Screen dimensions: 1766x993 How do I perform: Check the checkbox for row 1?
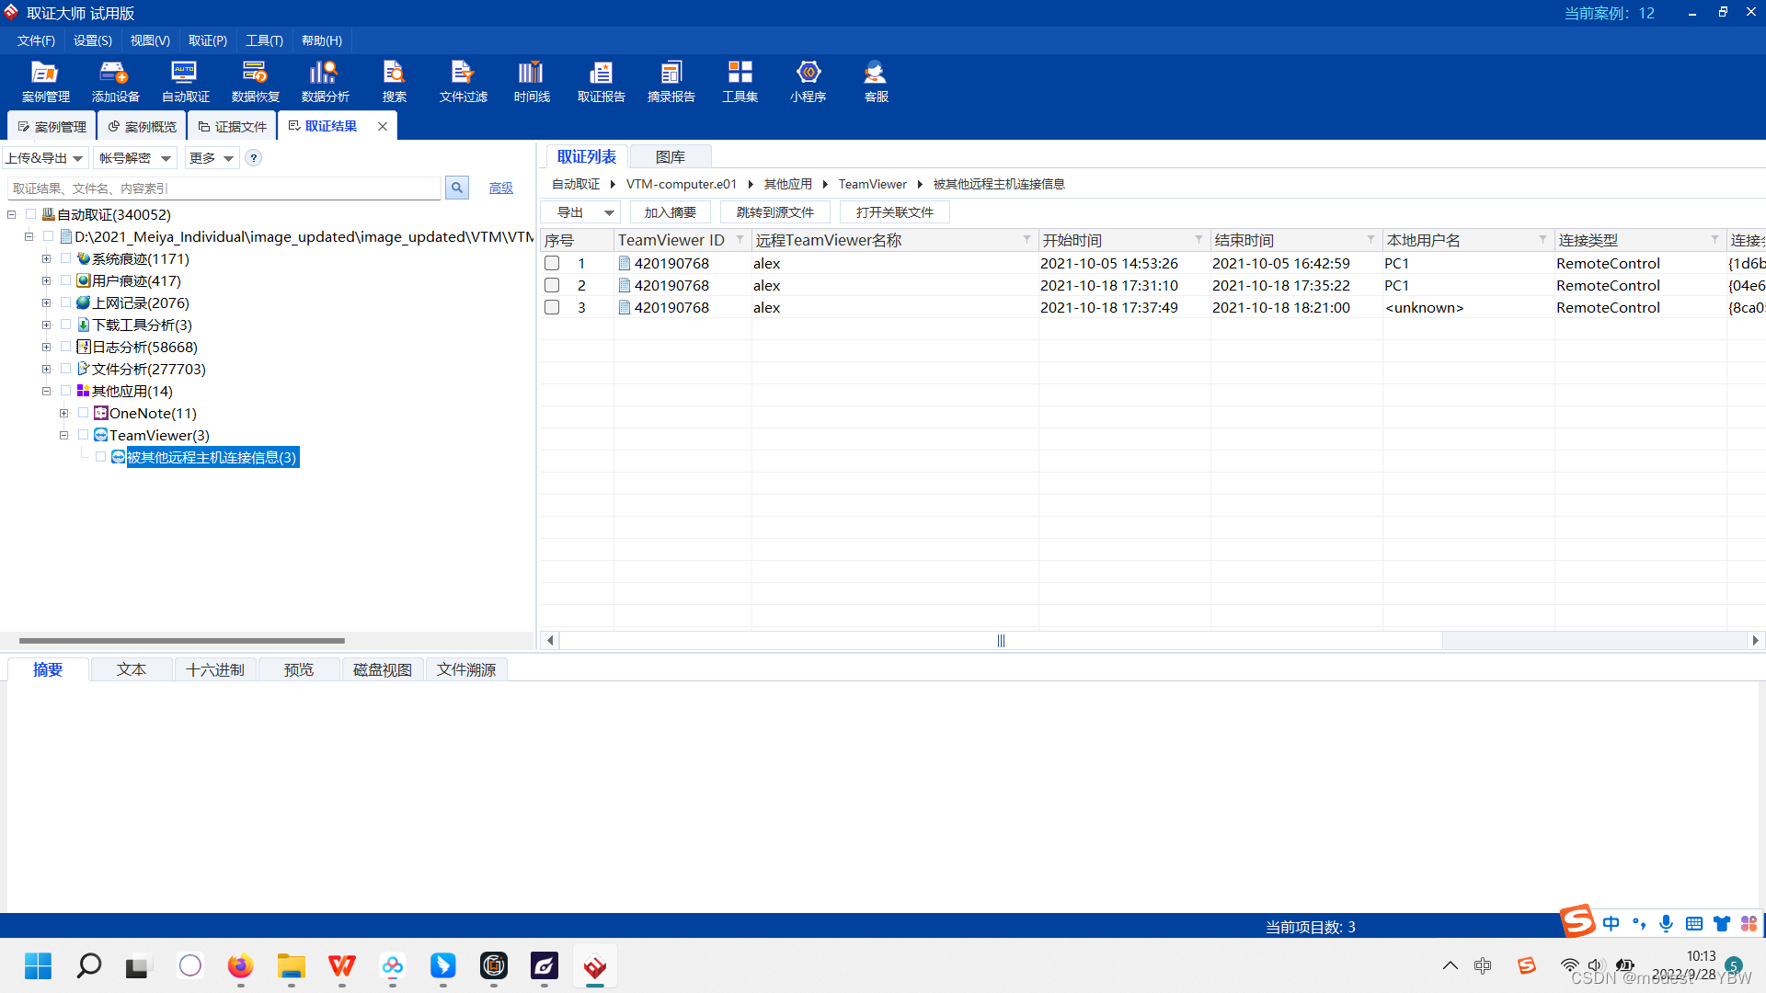tap(552, 263)
